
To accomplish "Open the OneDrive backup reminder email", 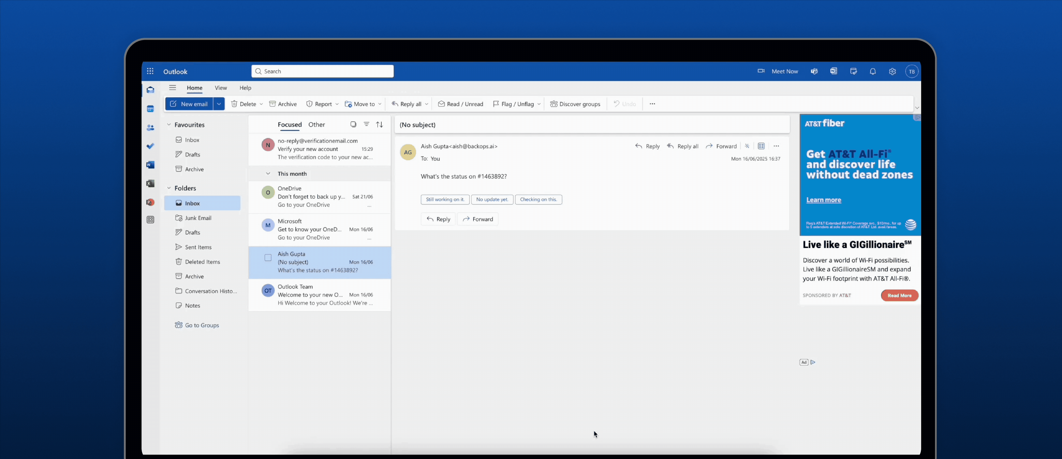I will (319, 197).
